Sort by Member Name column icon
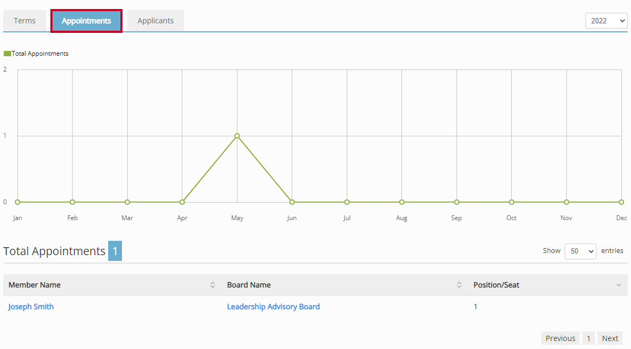 pos(213,285)
